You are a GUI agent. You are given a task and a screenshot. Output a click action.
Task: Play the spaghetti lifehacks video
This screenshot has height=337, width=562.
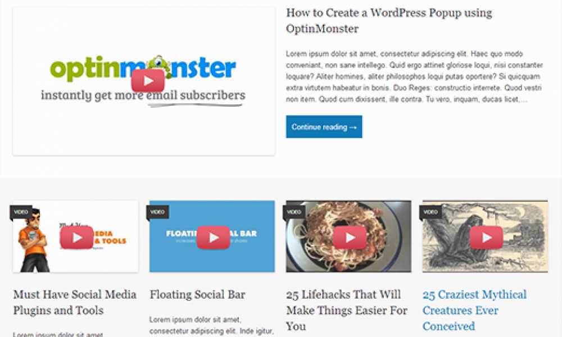tap(350, 238)
